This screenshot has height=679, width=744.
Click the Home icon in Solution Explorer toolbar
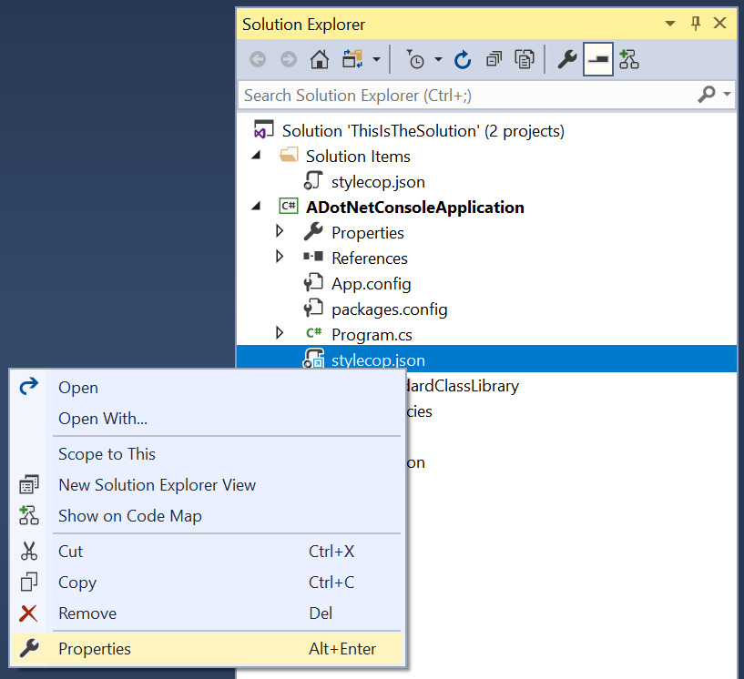[x=318, y=58]
